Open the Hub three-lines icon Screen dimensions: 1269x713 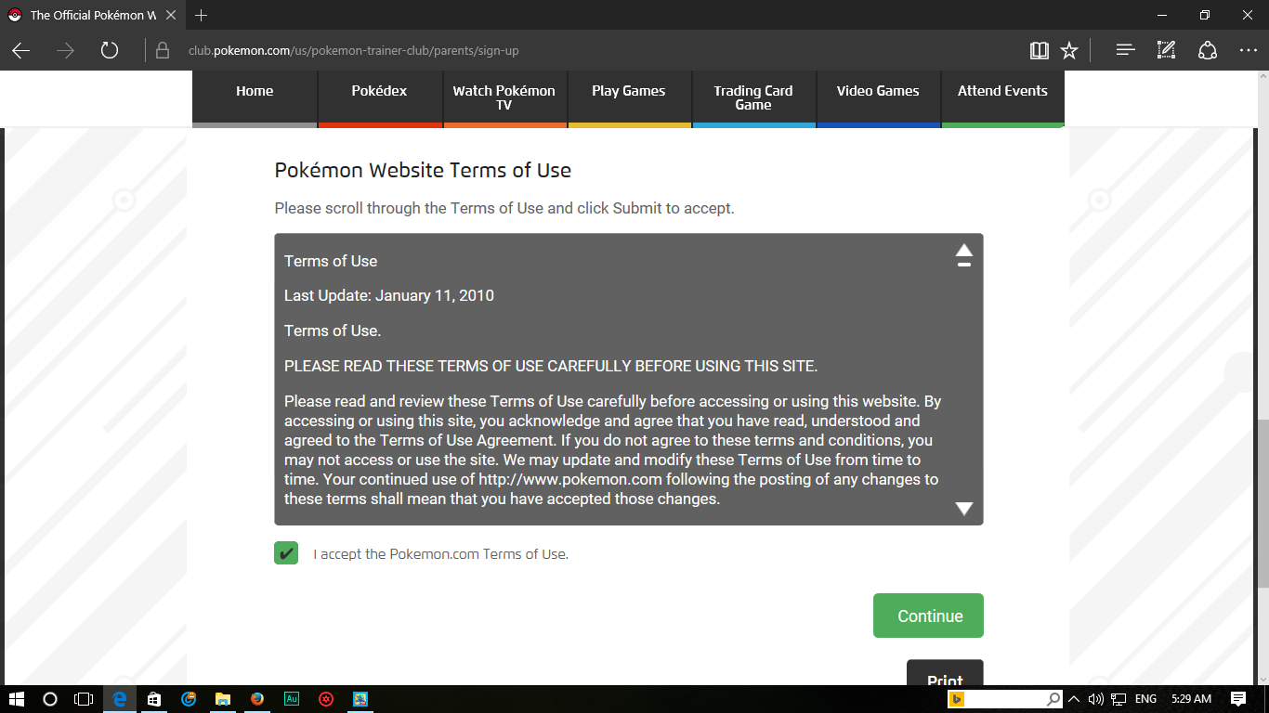tap(1126, 50)
